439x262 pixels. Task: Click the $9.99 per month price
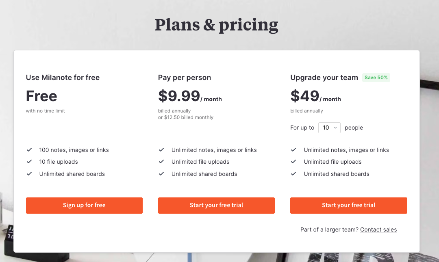(x=190, y=96)
